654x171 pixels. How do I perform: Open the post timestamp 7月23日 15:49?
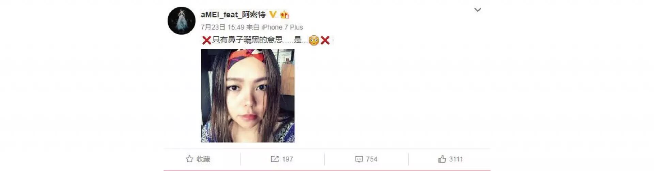click(222, 27)
